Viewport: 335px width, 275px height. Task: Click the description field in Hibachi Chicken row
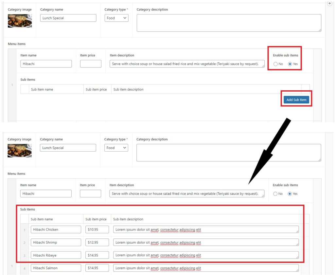pos(206,229)
